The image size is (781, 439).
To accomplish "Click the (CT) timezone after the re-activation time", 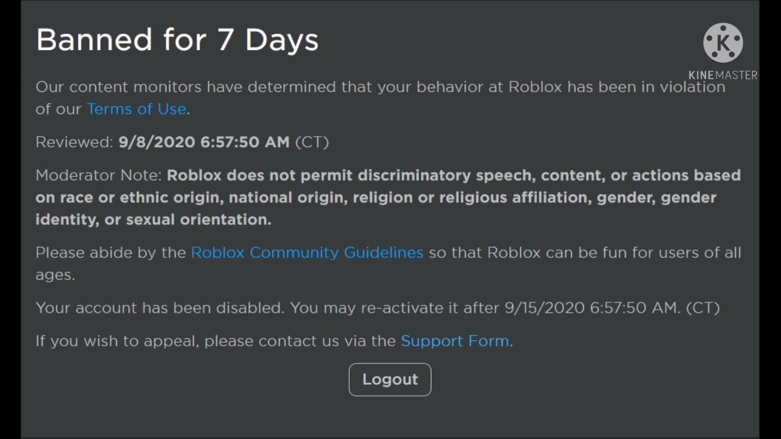I will [x=703, y=308].
